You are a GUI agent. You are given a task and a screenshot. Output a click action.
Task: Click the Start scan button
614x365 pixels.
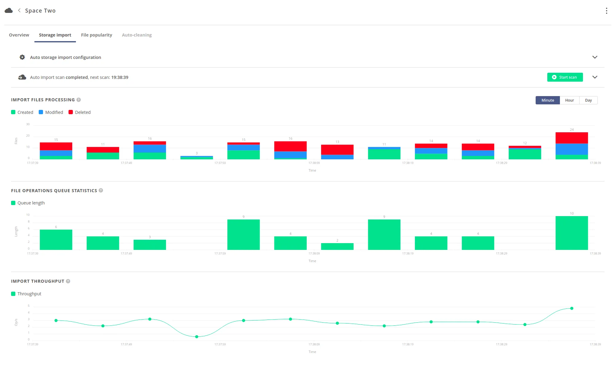pos(565,77)
